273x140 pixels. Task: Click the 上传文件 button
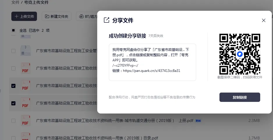click(x=24, y=16)
